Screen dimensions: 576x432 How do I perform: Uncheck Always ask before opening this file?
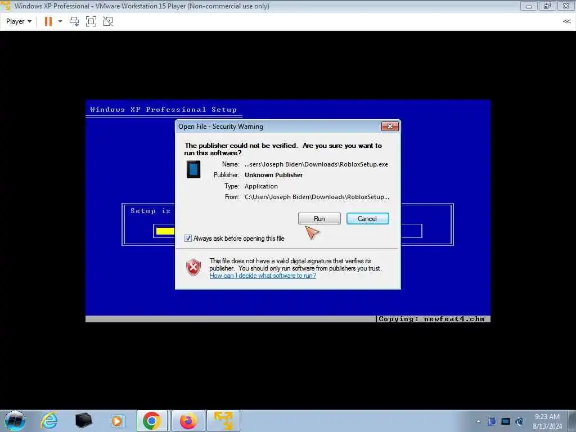click(188, 238)
